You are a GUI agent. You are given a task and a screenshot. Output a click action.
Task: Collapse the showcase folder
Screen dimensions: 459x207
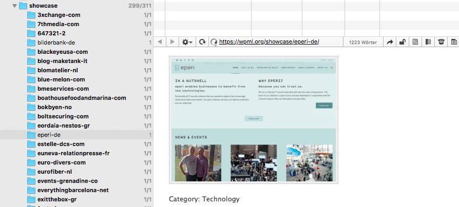[x=15, y=6]
